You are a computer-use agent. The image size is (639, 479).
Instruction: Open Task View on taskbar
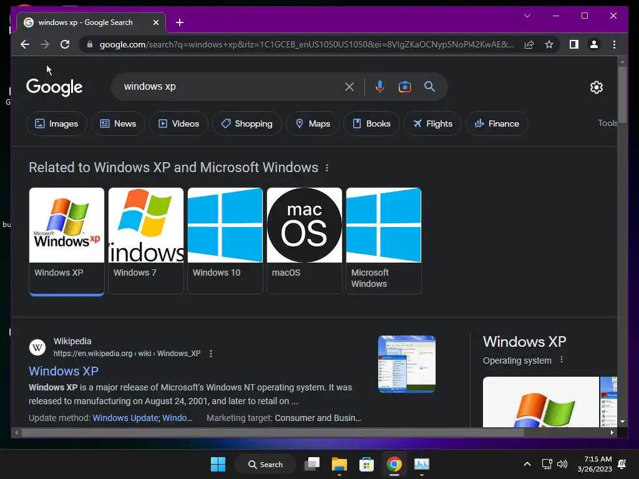click(x=312, y=464)
